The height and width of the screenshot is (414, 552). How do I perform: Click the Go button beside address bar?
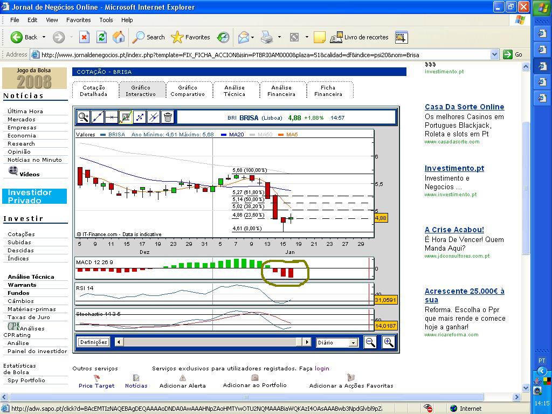(x=513, y=54)
